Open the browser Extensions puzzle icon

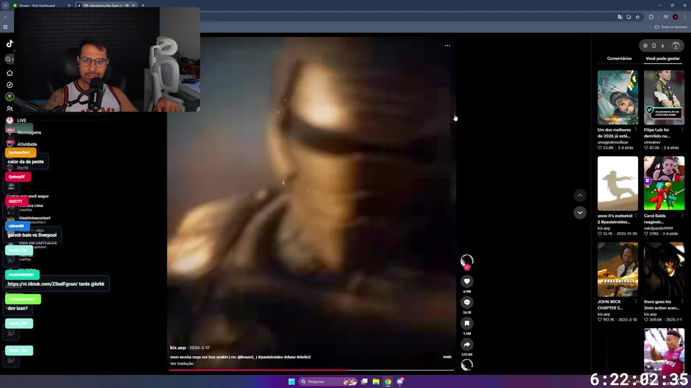click(x=651, y=17)
